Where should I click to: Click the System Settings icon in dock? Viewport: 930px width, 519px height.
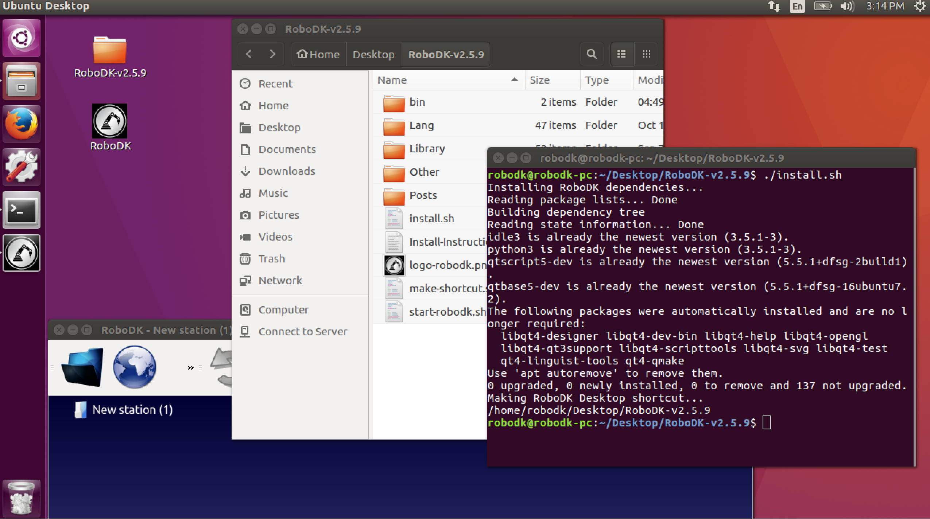click(22, 167)
